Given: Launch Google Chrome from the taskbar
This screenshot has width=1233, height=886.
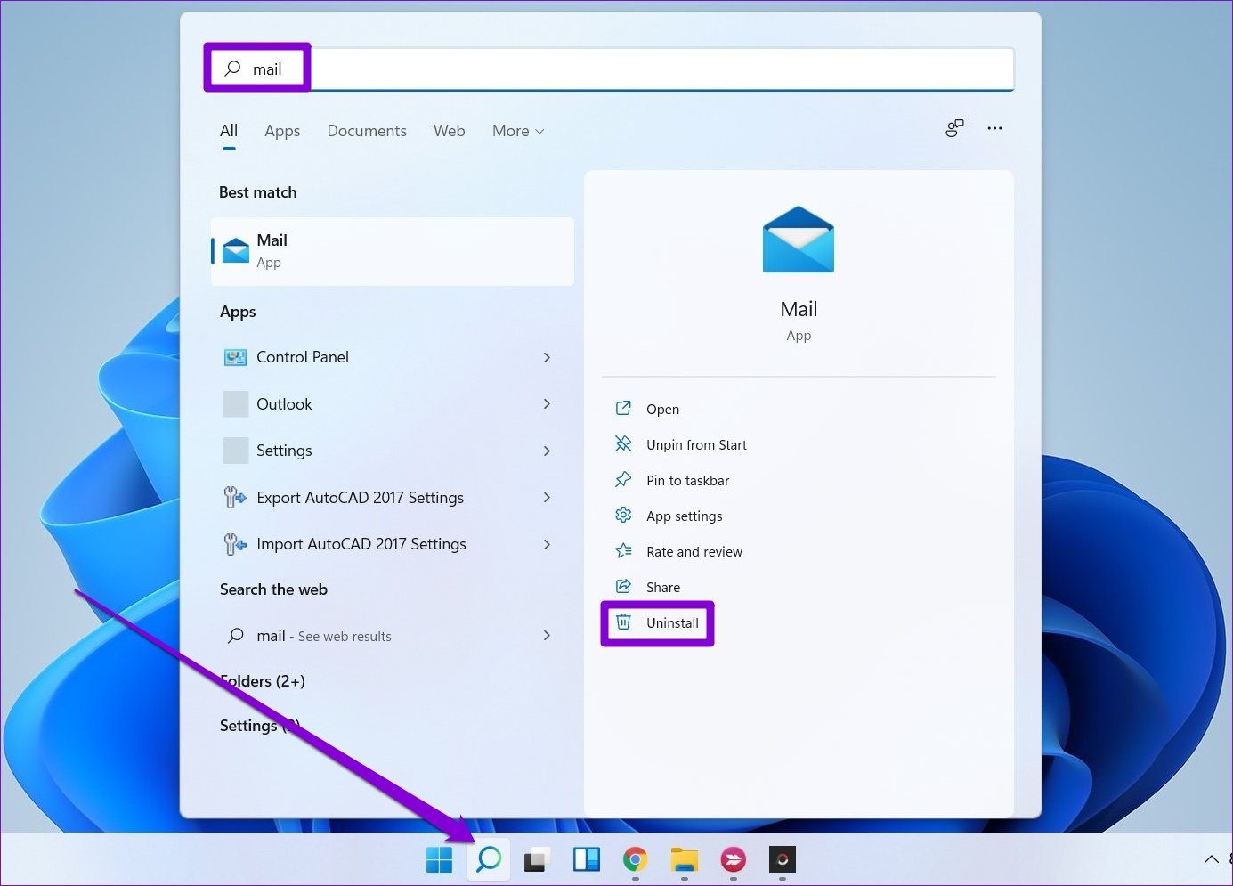Looking at the screenshot, I should (x=635, y=859).
